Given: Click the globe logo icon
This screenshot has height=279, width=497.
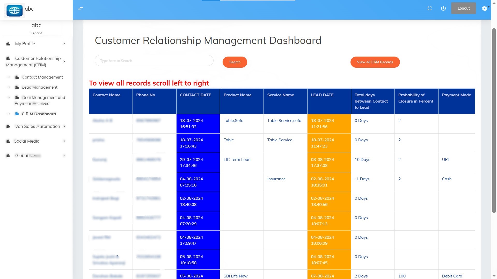Looking at the screenshot, I should tap(14, 11).
